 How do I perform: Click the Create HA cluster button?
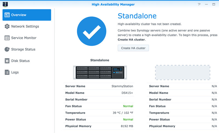pos(133,48)
